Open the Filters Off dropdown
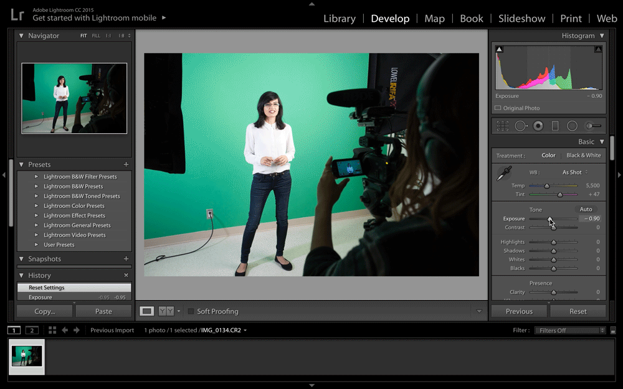The width and height of the screenshot is (623, 389). pyautogui.click(x=570, y=330)
